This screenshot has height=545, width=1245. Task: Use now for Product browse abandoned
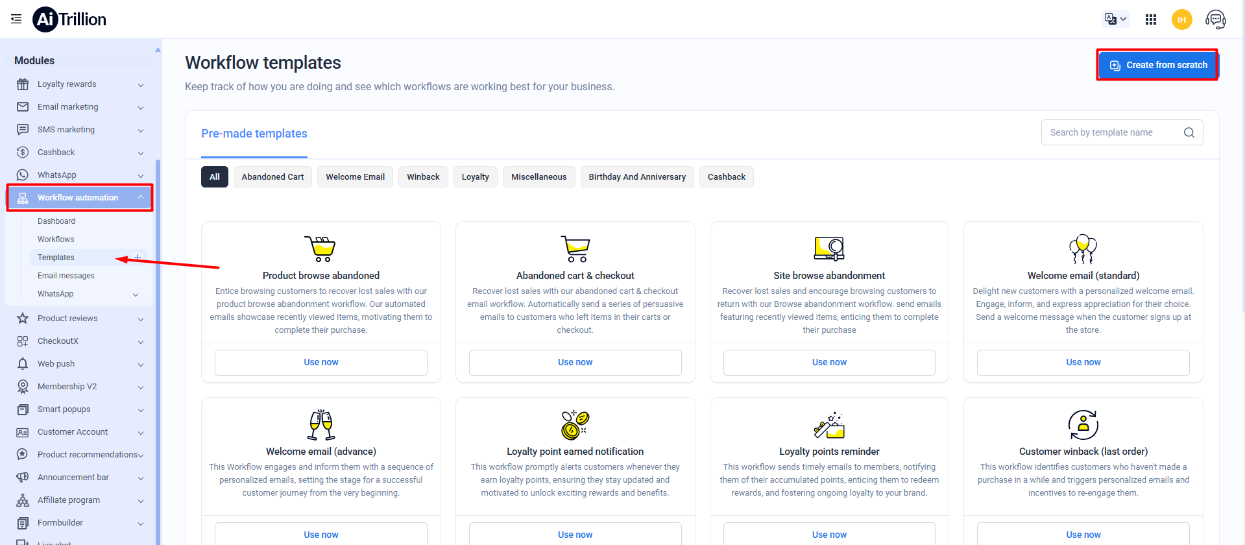coord(320,363)
